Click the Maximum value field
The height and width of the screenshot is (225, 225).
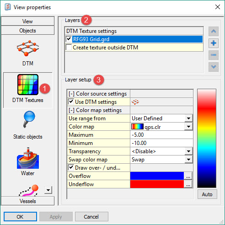(161, 135)
